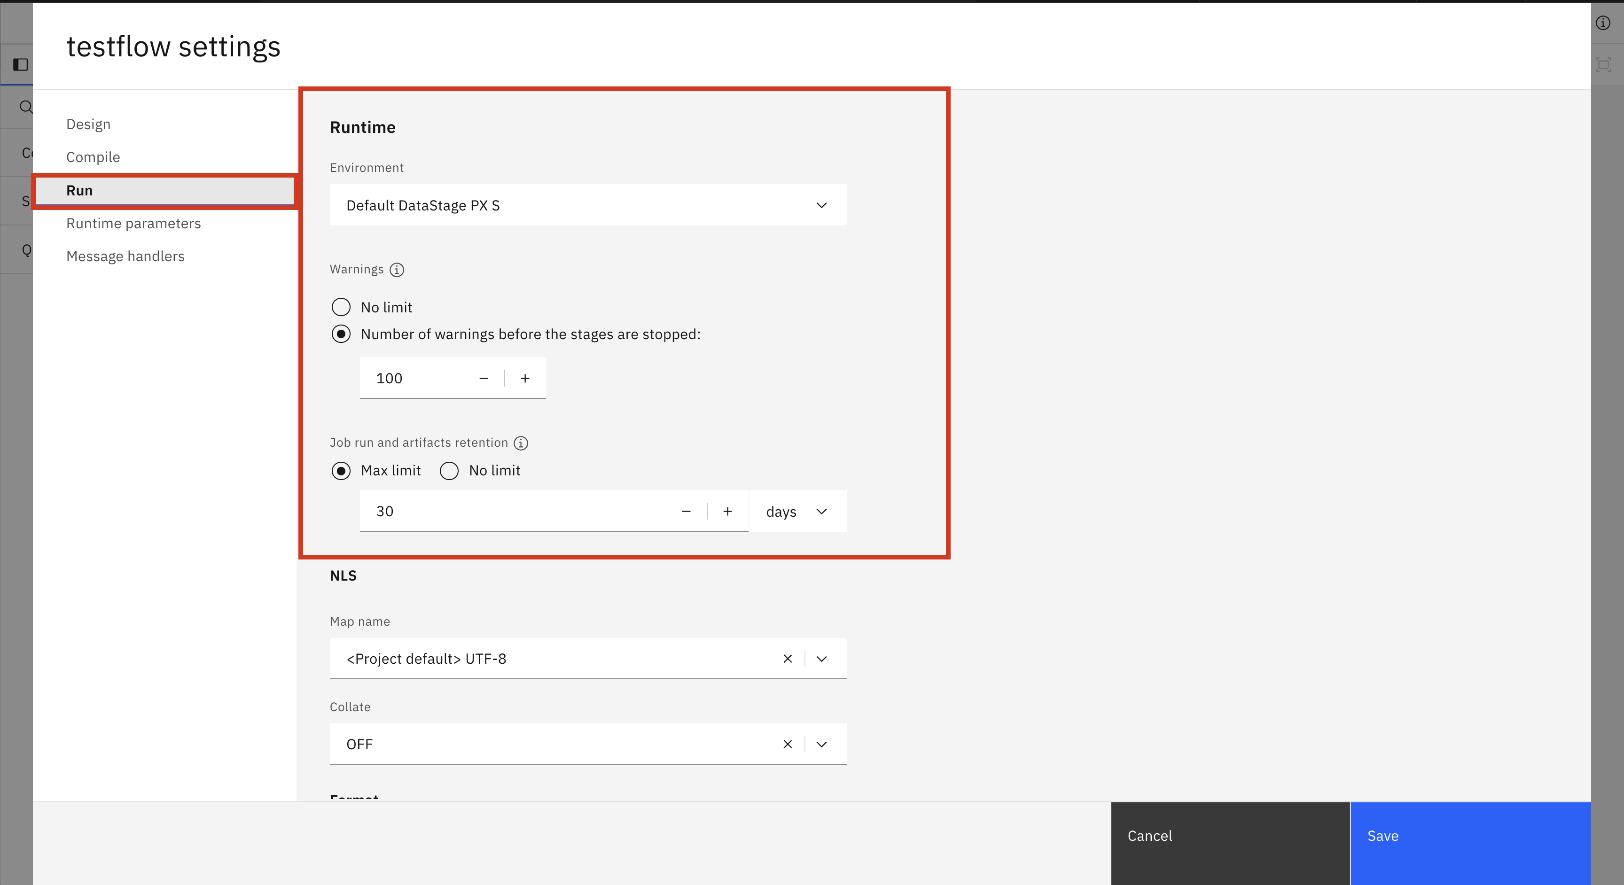
Task: Increment retention days with plus icon
Action: tap(727, 511)
